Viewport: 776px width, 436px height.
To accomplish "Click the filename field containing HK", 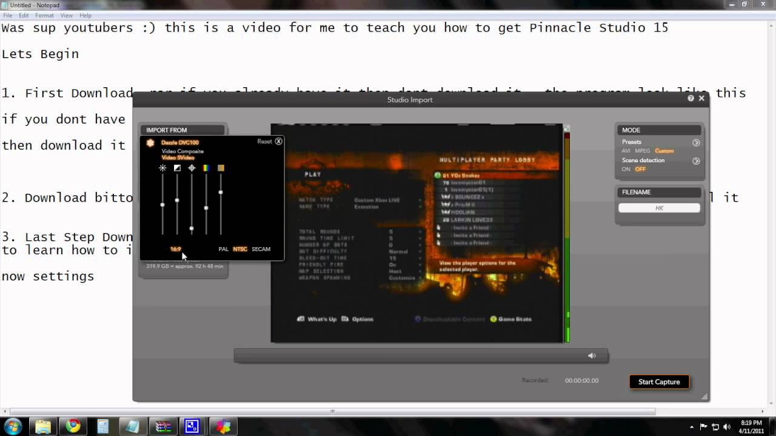I will tap(659, 208).
